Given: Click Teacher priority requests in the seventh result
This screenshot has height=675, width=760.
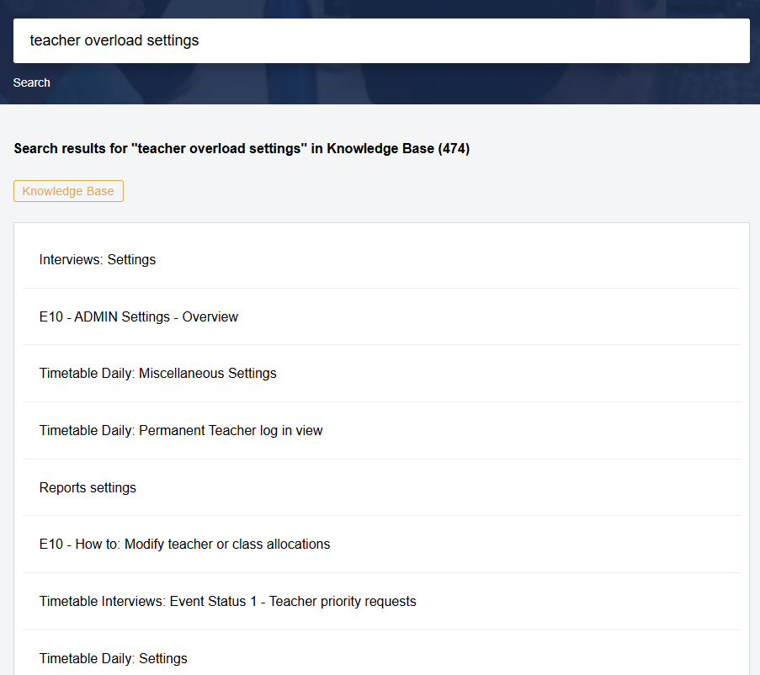Looking at the screenshot, I should pyautogui.click(x=343, y=601).
